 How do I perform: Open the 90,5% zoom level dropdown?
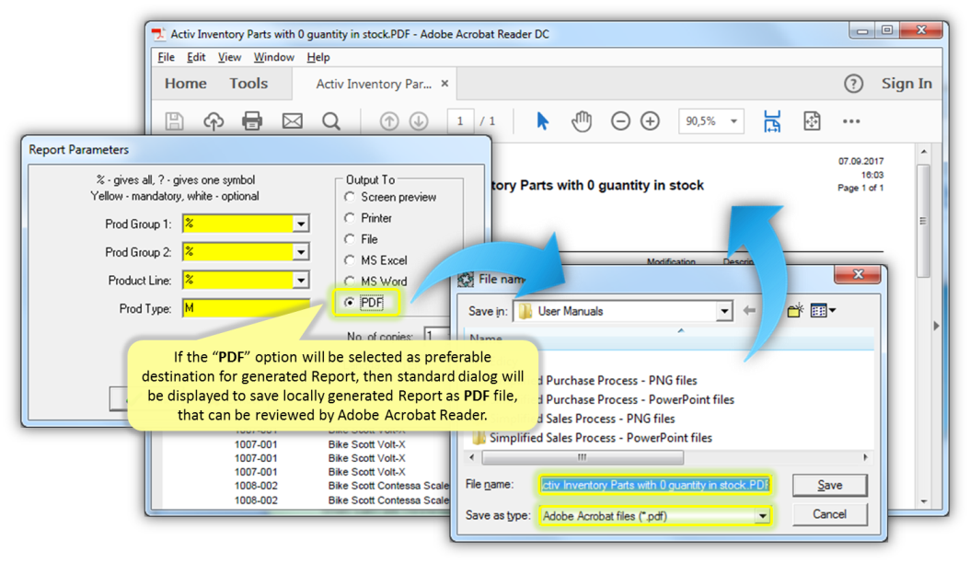coord(733,121)
